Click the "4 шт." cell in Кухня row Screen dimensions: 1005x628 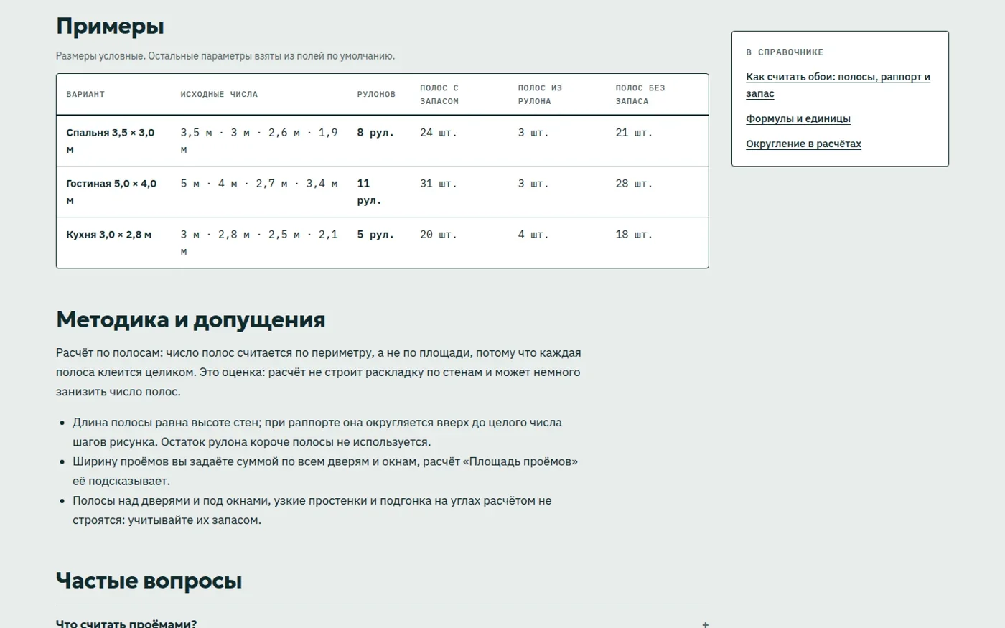click(x=533, y=235)
